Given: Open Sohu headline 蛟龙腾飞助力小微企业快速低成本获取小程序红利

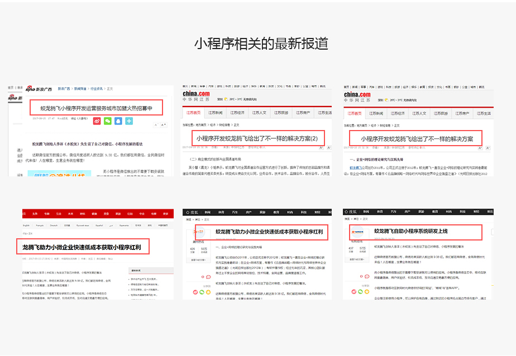Looking at the screenshot, I should pyautogui.click(x=261, y=231).
